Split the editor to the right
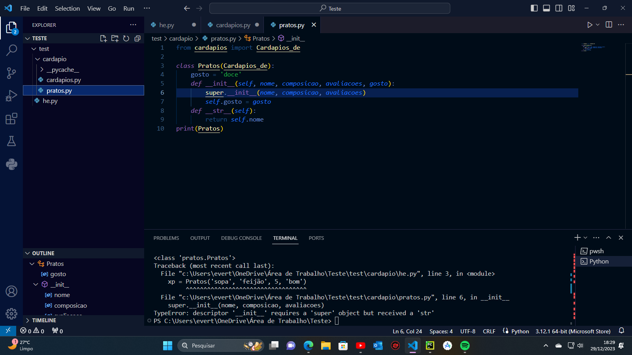Viewport: 632px width, 355px height. click(609, 24)
